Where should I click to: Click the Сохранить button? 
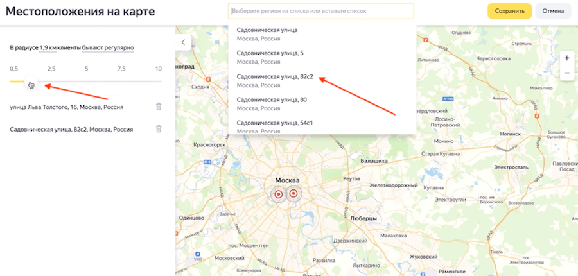coord(510,11)
